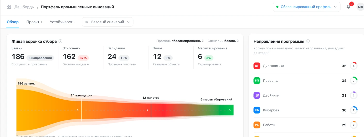Select the БП Персонал badge icon
Viewport: 364px width, 137px height.
tap(257, 81)
